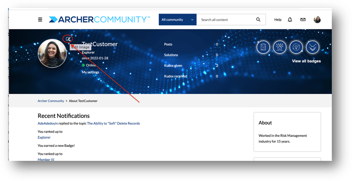Expand the All community dropdown
352x181 pixels.
(x=178, y=20)
